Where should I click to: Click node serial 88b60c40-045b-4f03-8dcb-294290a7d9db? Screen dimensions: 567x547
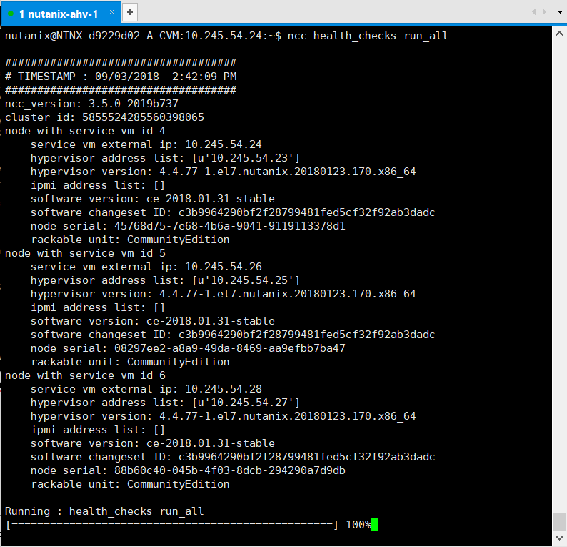pyautogui.click(x=188, y=470)
